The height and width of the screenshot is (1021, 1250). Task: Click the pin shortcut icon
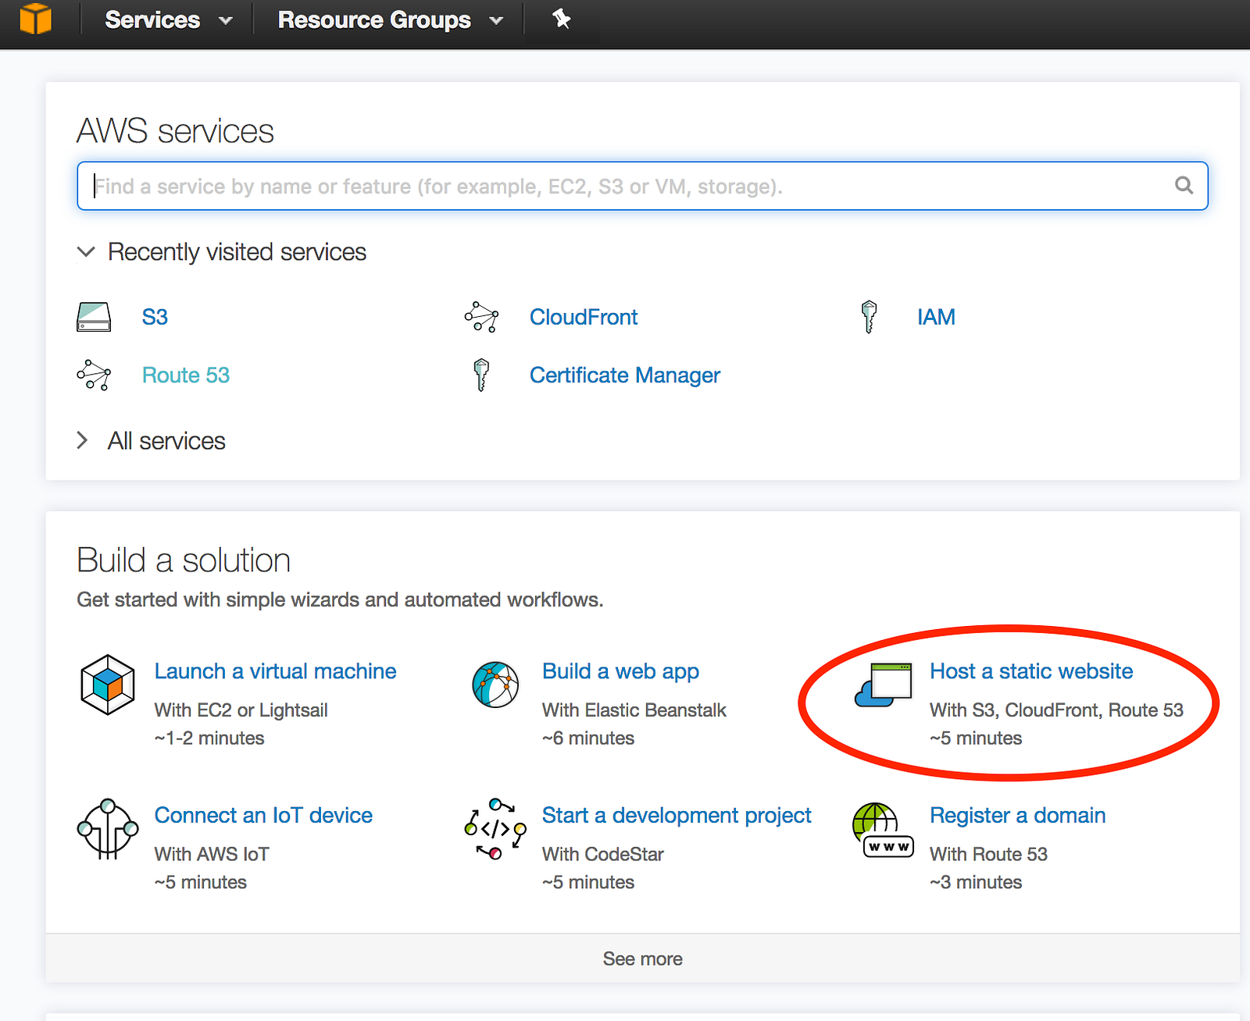[x=561, y=19]
